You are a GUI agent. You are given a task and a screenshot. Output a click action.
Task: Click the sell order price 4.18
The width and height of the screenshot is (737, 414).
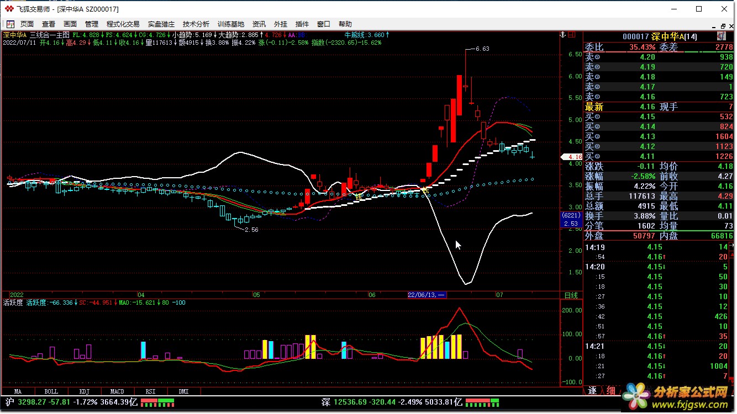[x=647, y=77]
